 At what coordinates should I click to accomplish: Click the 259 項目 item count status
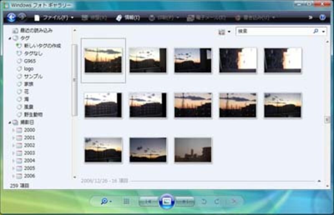(20, 186)
